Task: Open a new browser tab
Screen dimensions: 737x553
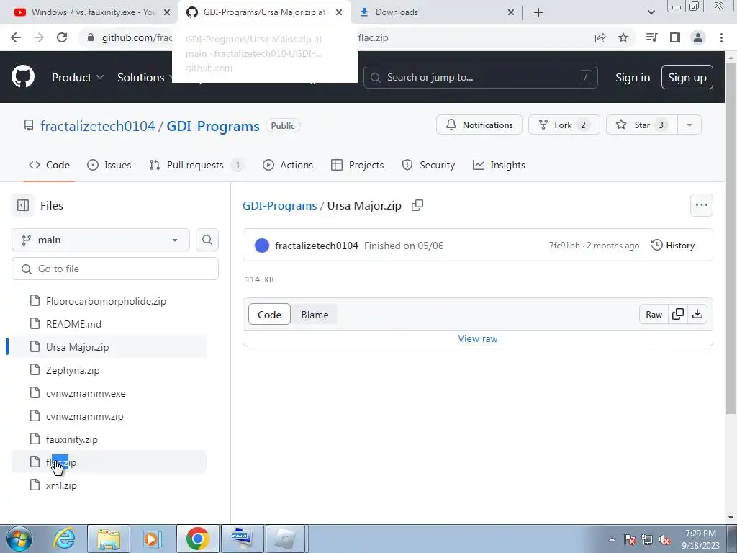Action: coord(538,12)
